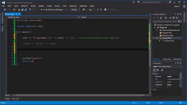The width and height of the screenshot is (187, 105).
Task: Open the VIEW menu
Action: (16, 6)
